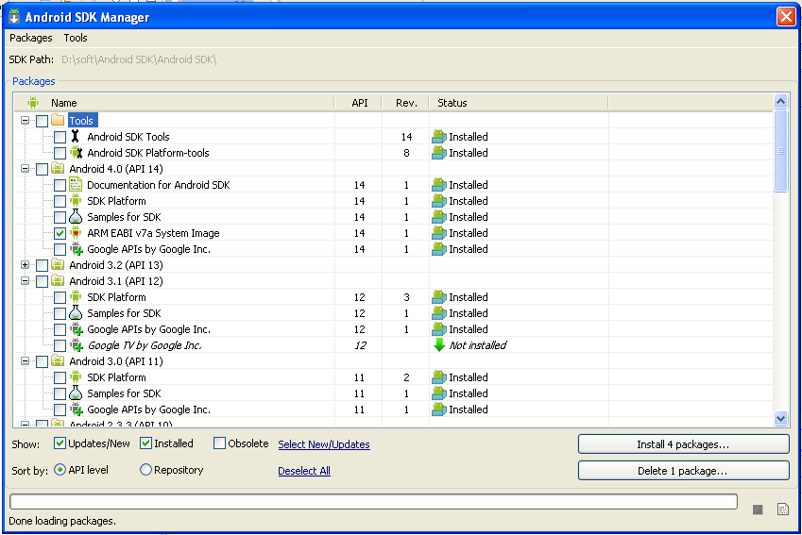This screenshot has height=535, width=802.
Task: Collapse the Android 3.0 (API 11) node
Action: [25, 360]
